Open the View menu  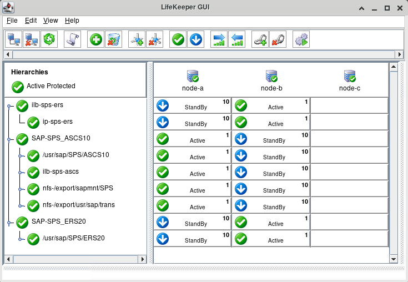(51, 21)
